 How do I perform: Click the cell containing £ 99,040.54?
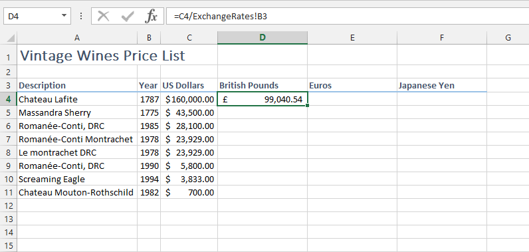263,99
